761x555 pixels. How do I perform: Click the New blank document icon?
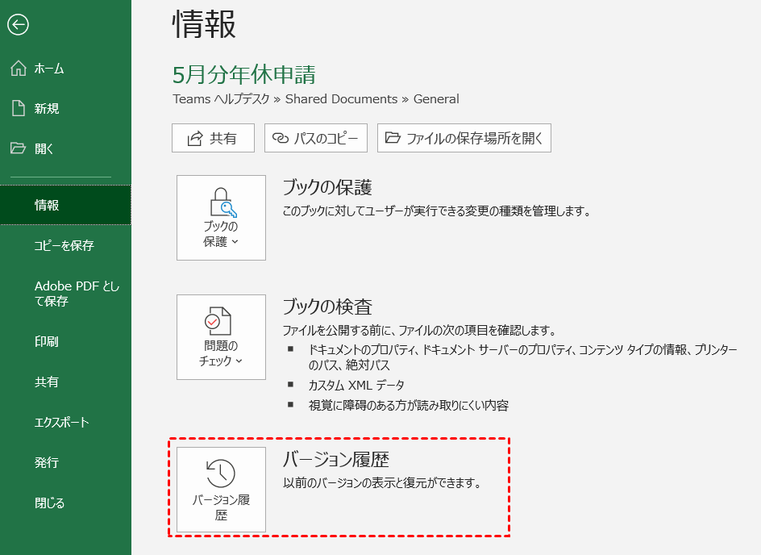(x=18, y=108)
